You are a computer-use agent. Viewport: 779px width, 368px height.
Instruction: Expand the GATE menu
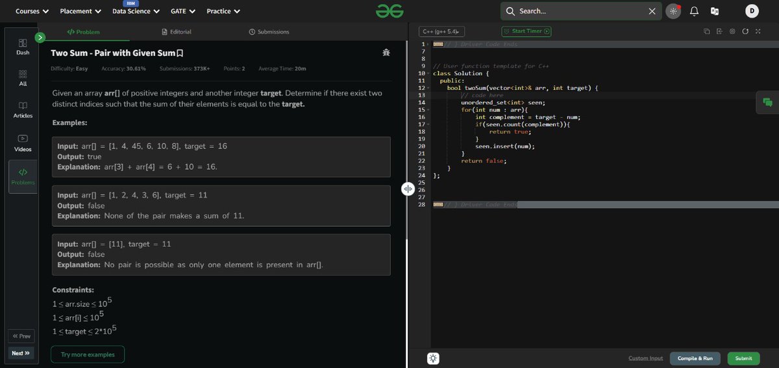pos(183,11)
